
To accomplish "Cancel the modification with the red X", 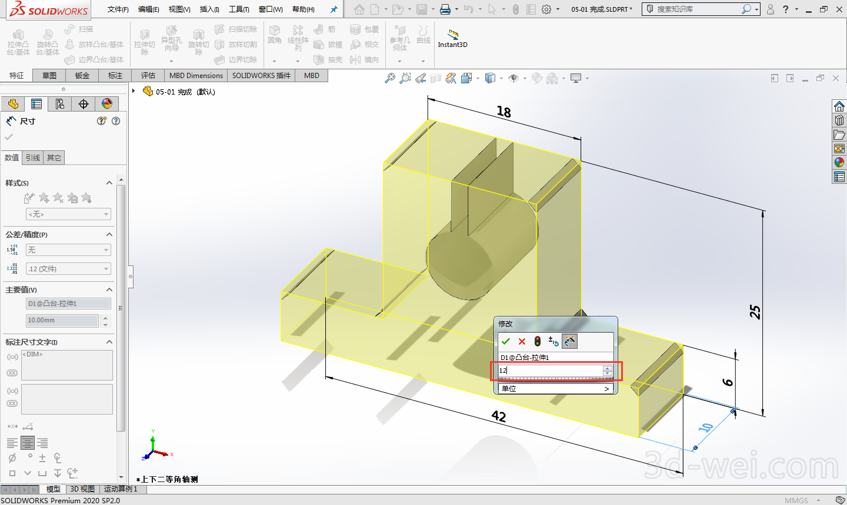I will click(522, 341).
